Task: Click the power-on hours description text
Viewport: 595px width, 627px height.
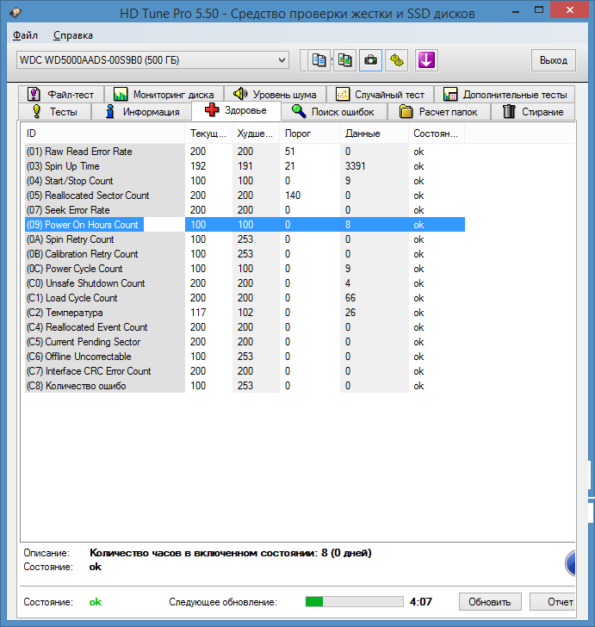Action: (x=230, y=553)
